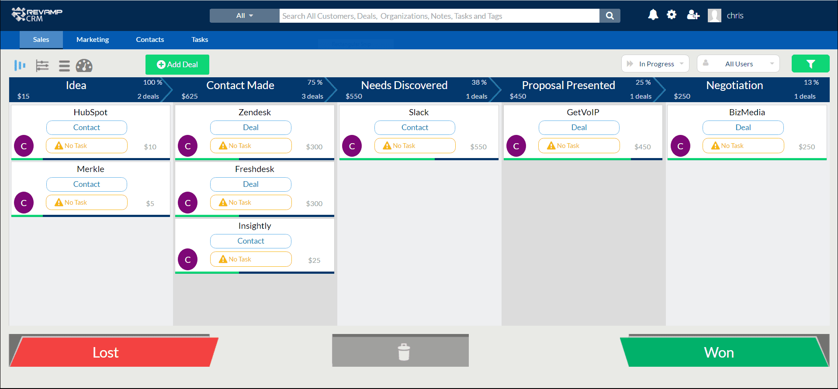This screenshot has width=838, height=389.
Task: Click the Lost drop zone
Action: pyautogui.click(x=114, y=352)
